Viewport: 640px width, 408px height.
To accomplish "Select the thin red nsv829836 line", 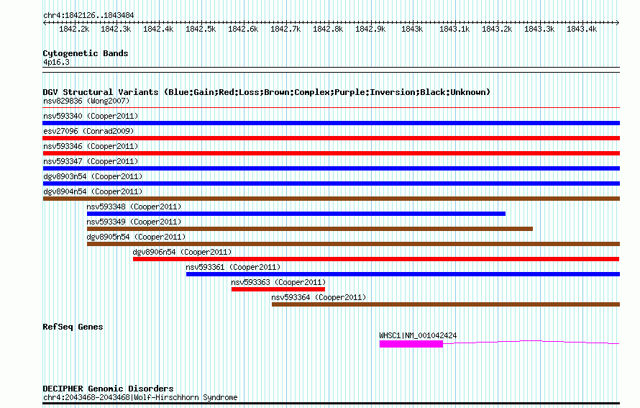I will click(x=331, y=108).
